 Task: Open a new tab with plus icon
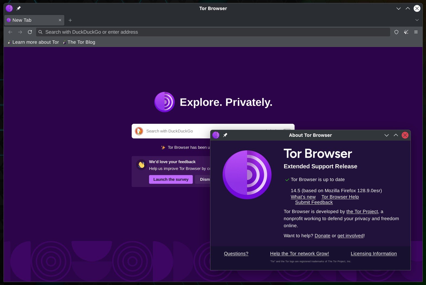pyautogui.click(x=70, y=20)
